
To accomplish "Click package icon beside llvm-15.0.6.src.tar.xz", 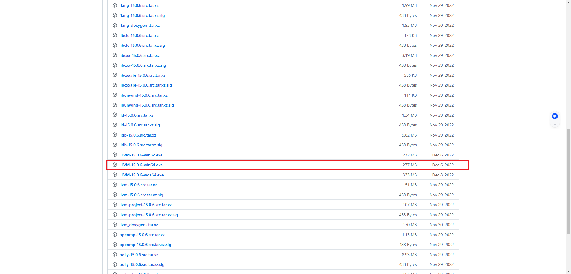I will pos(115,185).
